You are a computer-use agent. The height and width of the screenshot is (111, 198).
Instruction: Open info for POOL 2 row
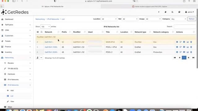tap(177, 52)
